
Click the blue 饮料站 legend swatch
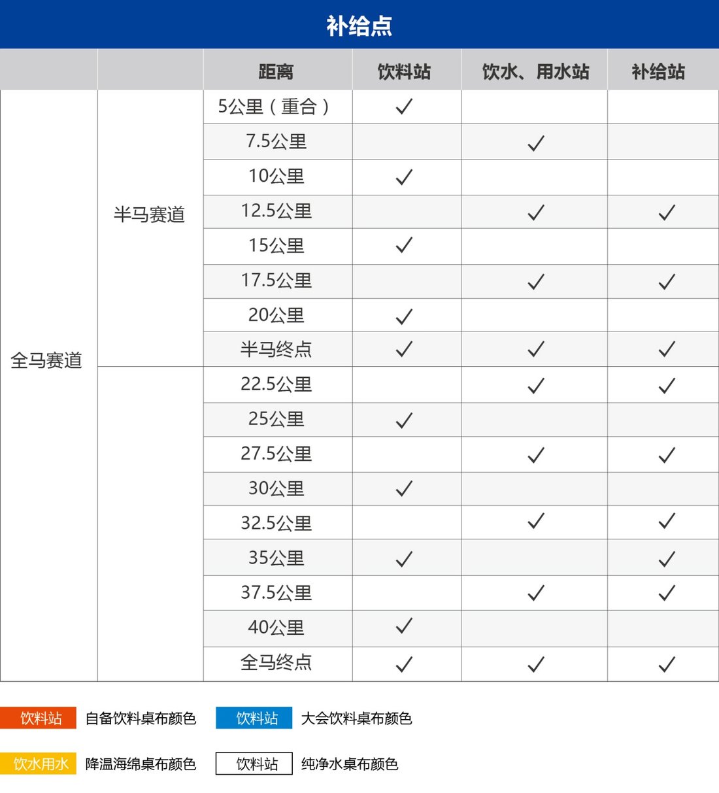254,718
